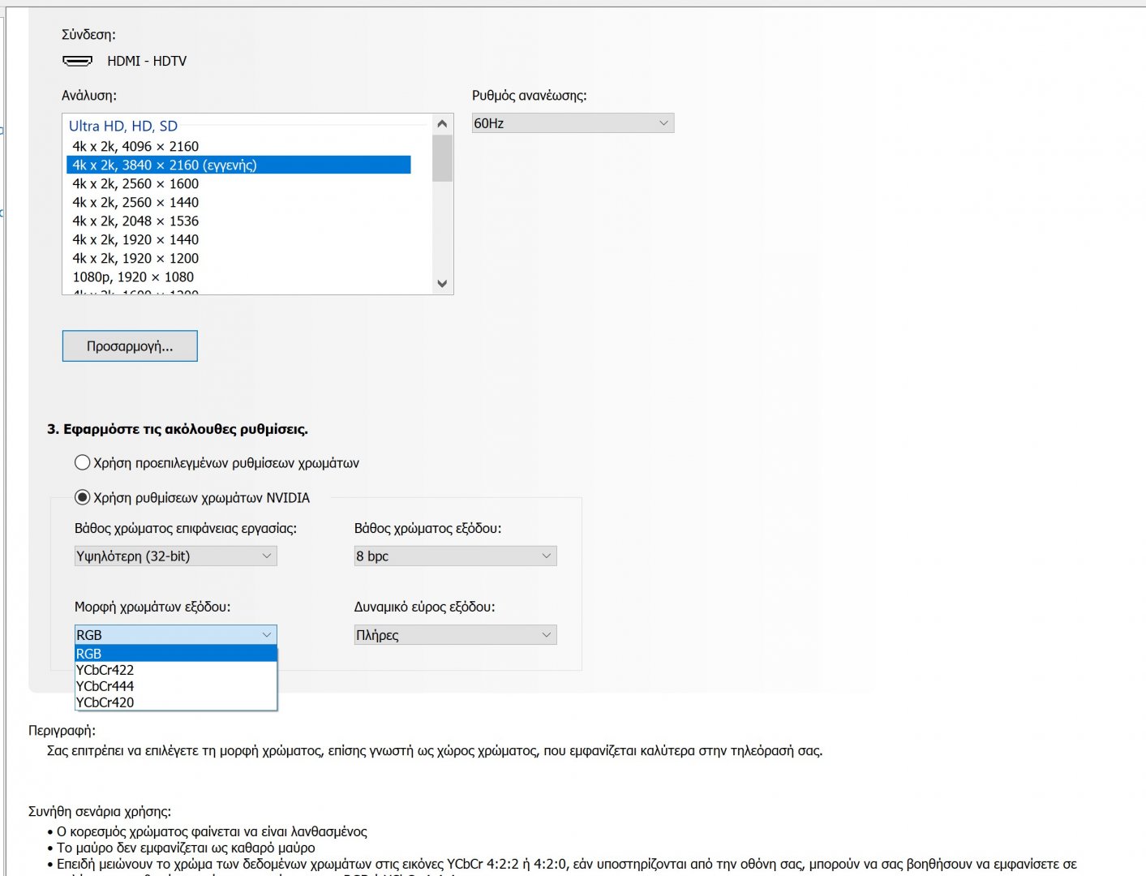1146x876 pixels.
Task: Select the 4096 × 2160 resolution
Action: point(135,147)
